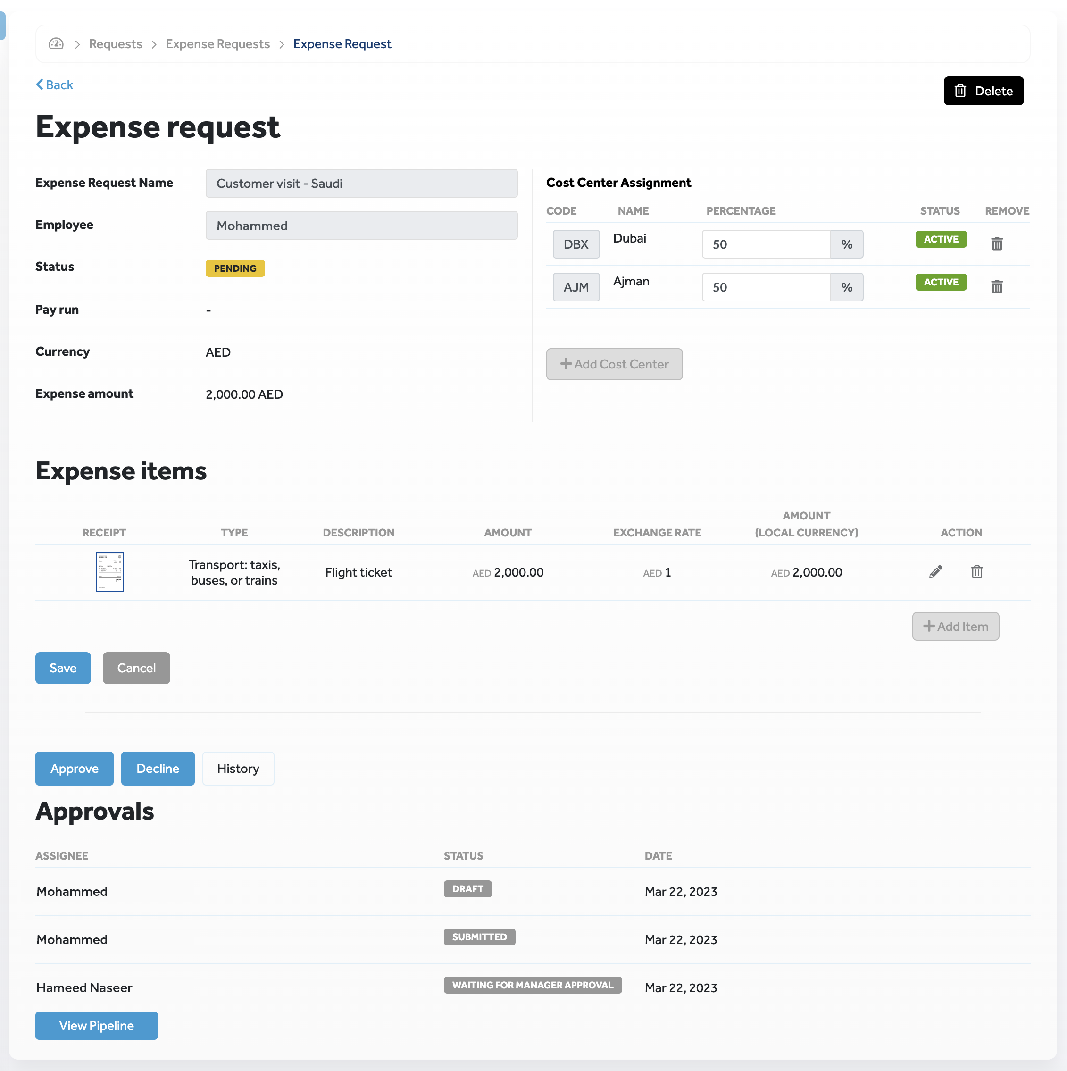This screenshot has height=1071, width=1067.
Task: Go back using the Back link
Action: [54, 85]
